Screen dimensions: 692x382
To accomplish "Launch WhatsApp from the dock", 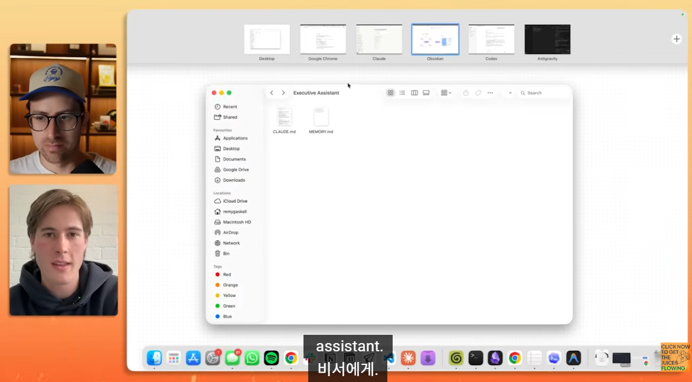I will pyautogui.click(x=252, y=358).
